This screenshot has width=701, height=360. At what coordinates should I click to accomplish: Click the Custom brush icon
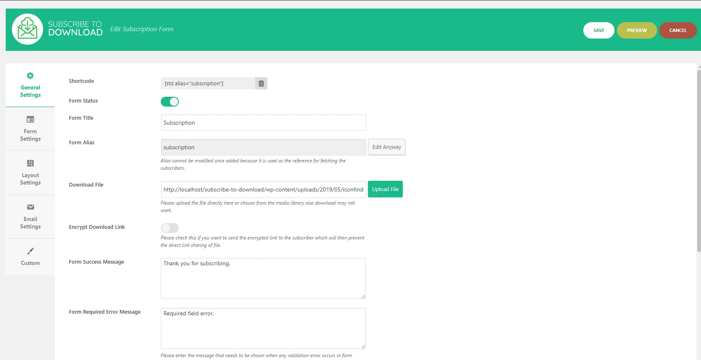30,251
